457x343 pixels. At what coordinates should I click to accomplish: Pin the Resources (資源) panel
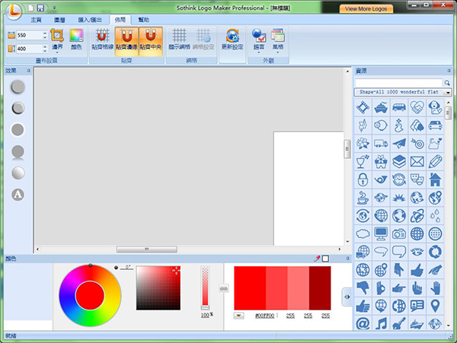[x=449, y=71]
